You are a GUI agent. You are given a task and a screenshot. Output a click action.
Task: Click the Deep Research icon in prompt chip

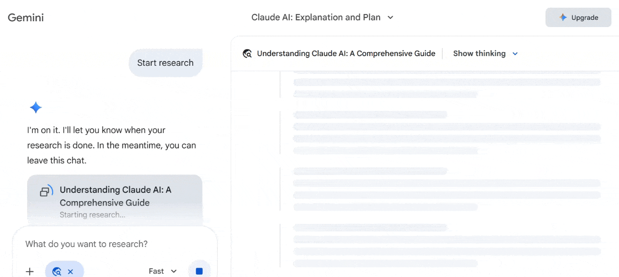[57, 271]
